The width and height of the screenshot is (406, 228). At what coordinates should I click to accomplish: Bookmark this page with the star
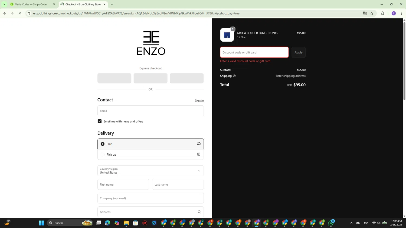[x=372, y=13]
